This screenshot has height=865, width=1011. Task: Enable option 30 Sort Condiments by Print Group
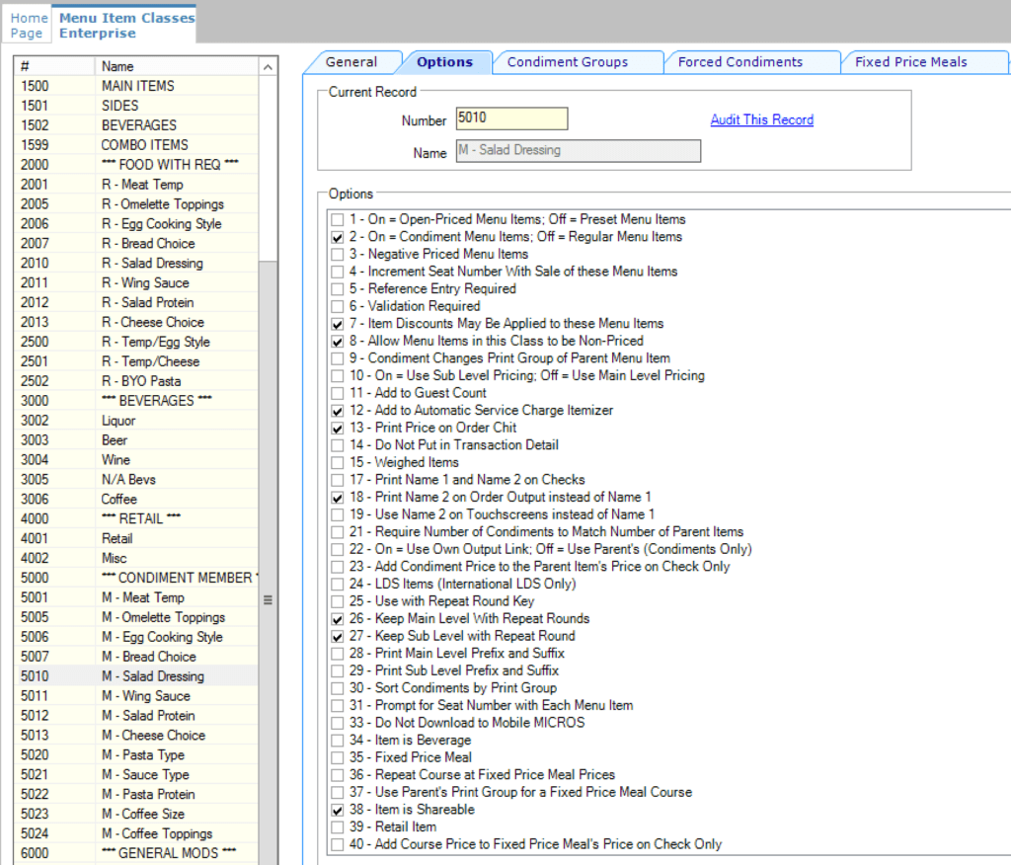[x=338, y=689]
